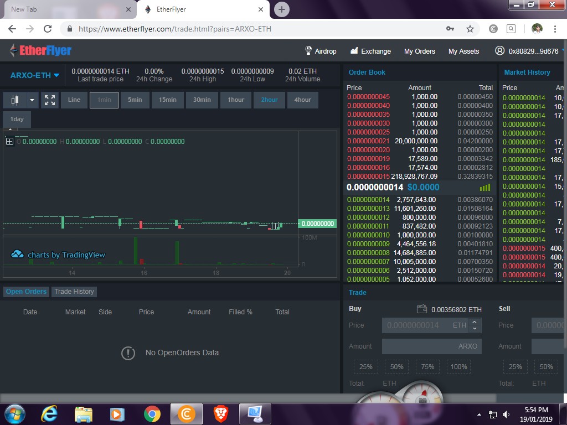This screenshot has width=567, height=425.
Task: Increase Buy price with stepper up arrow
Action: [475, 322]
